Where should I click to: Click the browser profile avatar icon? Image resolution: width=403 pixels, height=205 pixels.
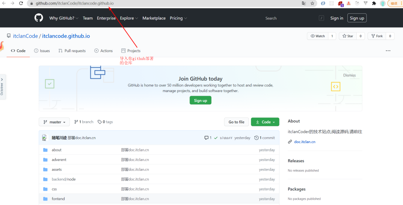click(383, 3)
